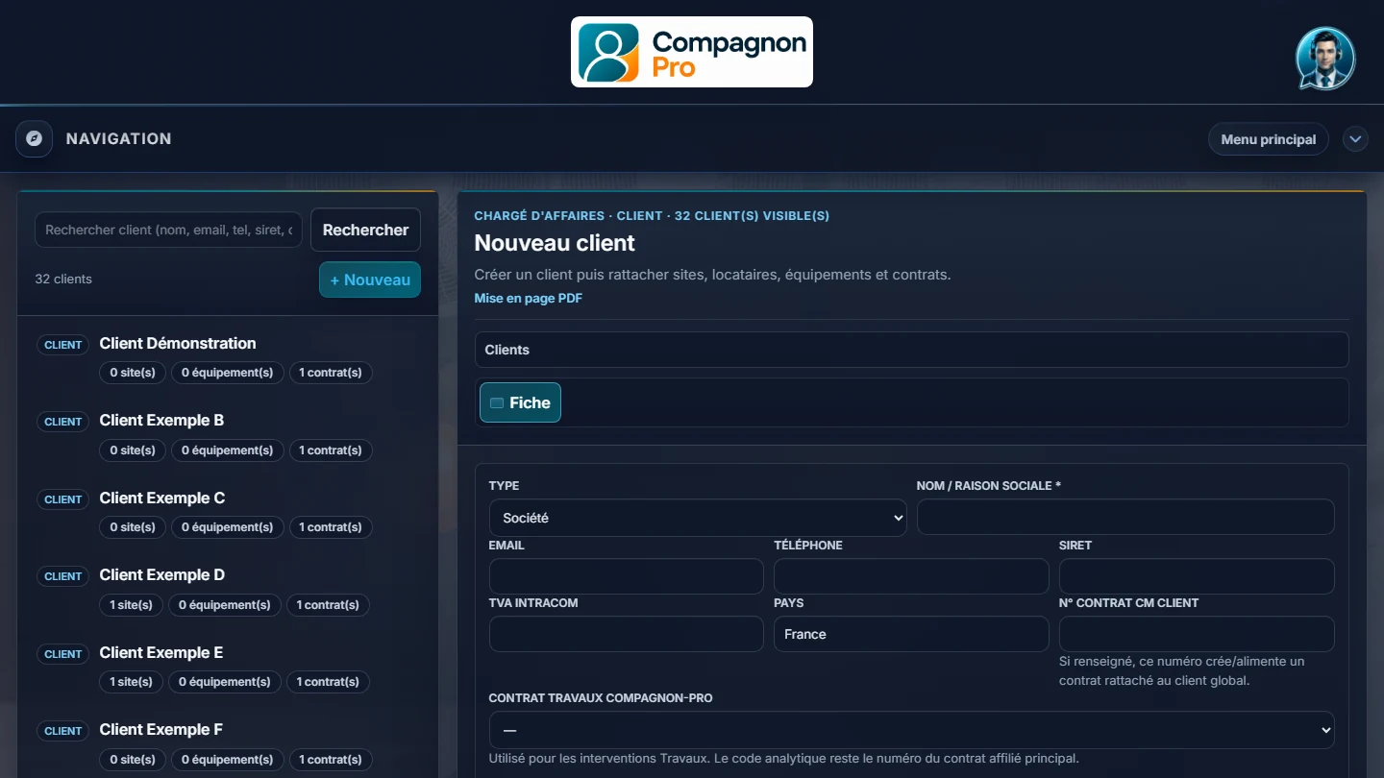1384x778 pixels.
Task: Click the compass navigation icon
Action: [35, 138]
